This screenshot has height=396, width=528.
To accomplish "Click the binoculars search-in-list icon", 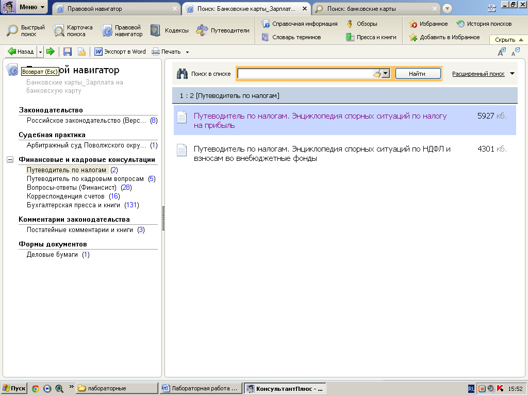I will pos(182,74).
